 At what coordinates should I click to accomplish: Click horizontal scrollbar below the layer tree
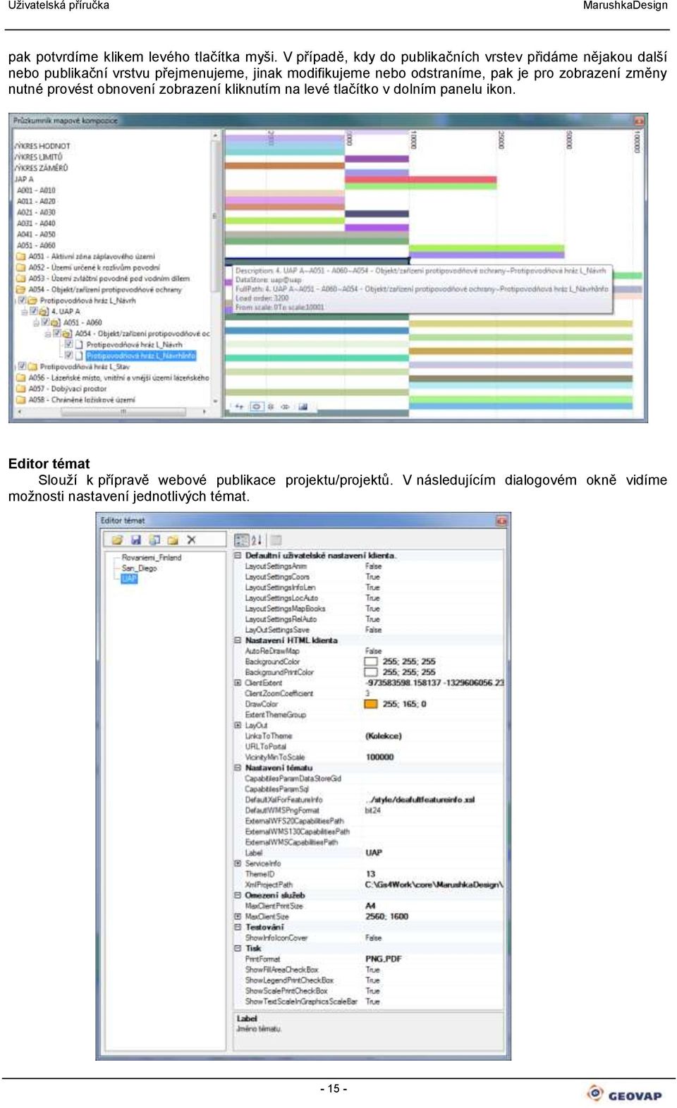coord(123,411)
